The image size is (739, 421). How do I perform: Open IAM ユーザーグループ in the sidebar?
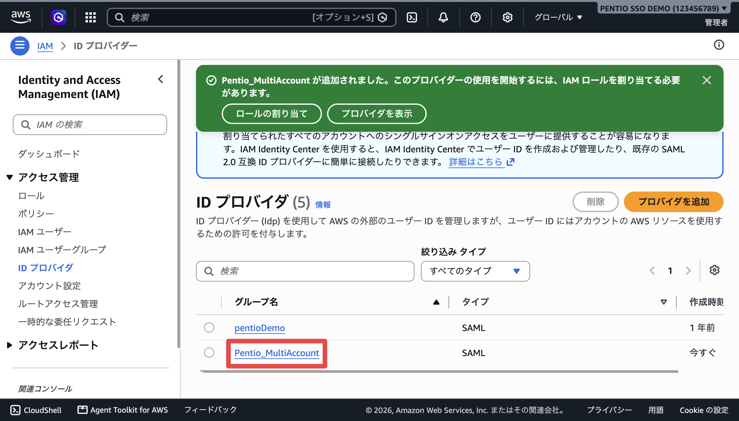[x=62, y=250]
